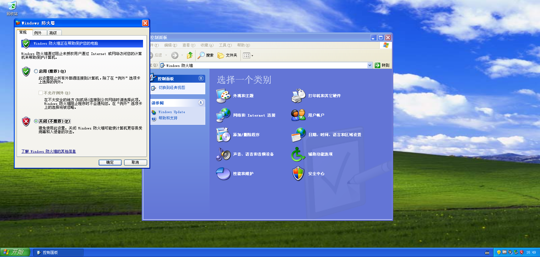Open the Add/Remove Programs (添加/删除程序) icon

(223, 135)
